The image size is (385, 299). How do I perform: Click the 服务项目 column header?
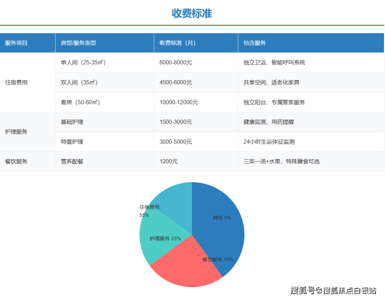click(16, 43)
